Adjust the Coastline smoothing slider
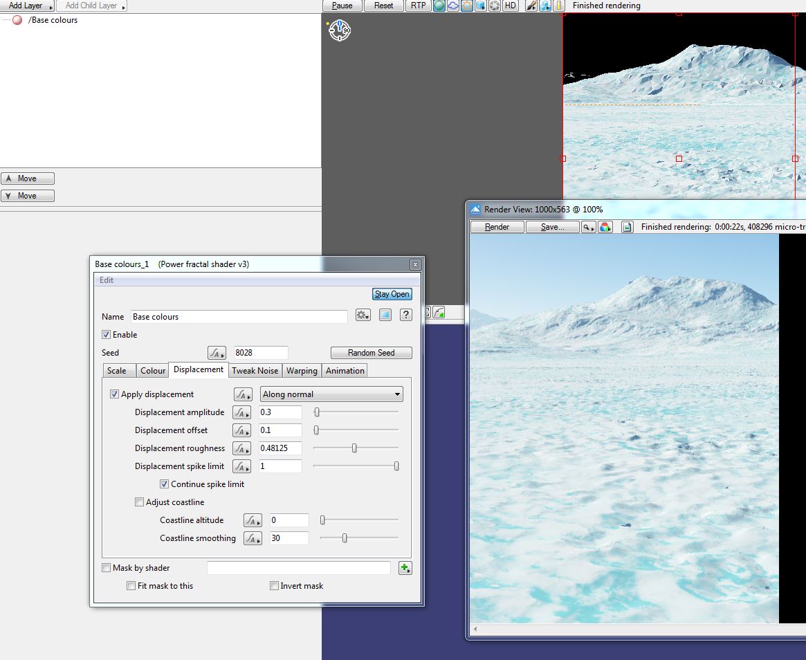 (345, 538)
